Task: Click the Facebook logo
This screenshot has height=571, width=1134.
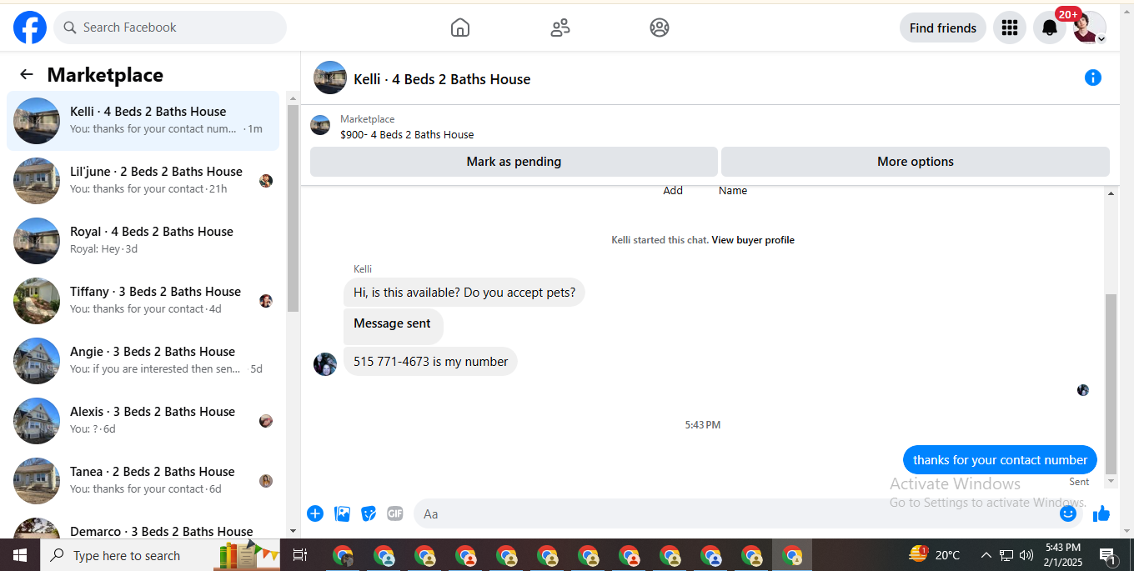Action: 30,28
